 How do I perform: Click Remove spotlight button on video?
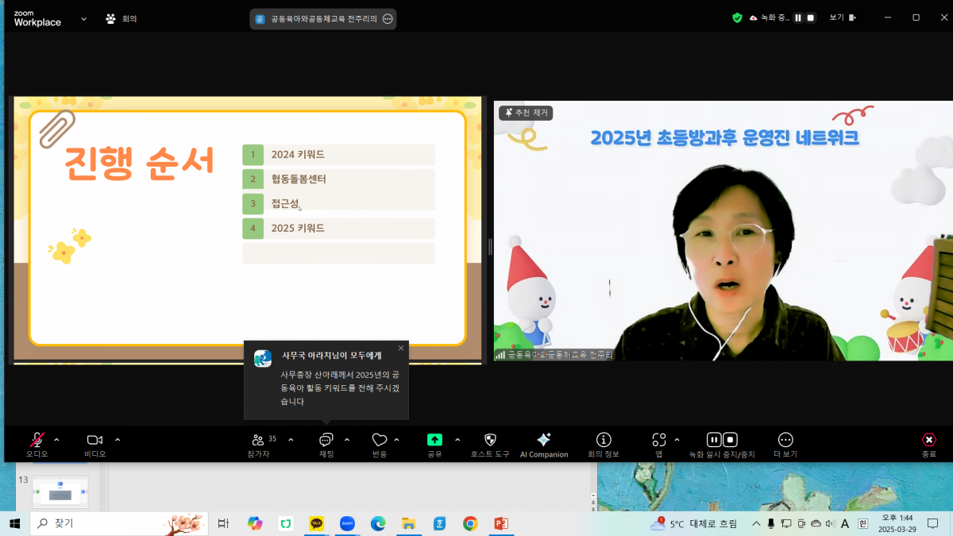(526, 113)
